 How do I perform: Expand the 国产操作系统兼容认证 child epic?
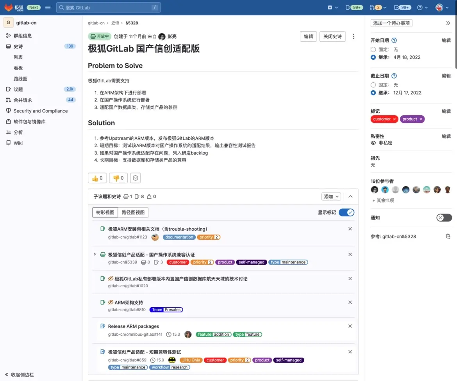point(95,254)
